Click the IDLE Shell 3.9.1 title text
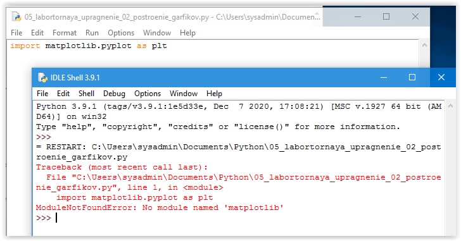Viewport: 461px width, 241px height. [x=75, y=78]
